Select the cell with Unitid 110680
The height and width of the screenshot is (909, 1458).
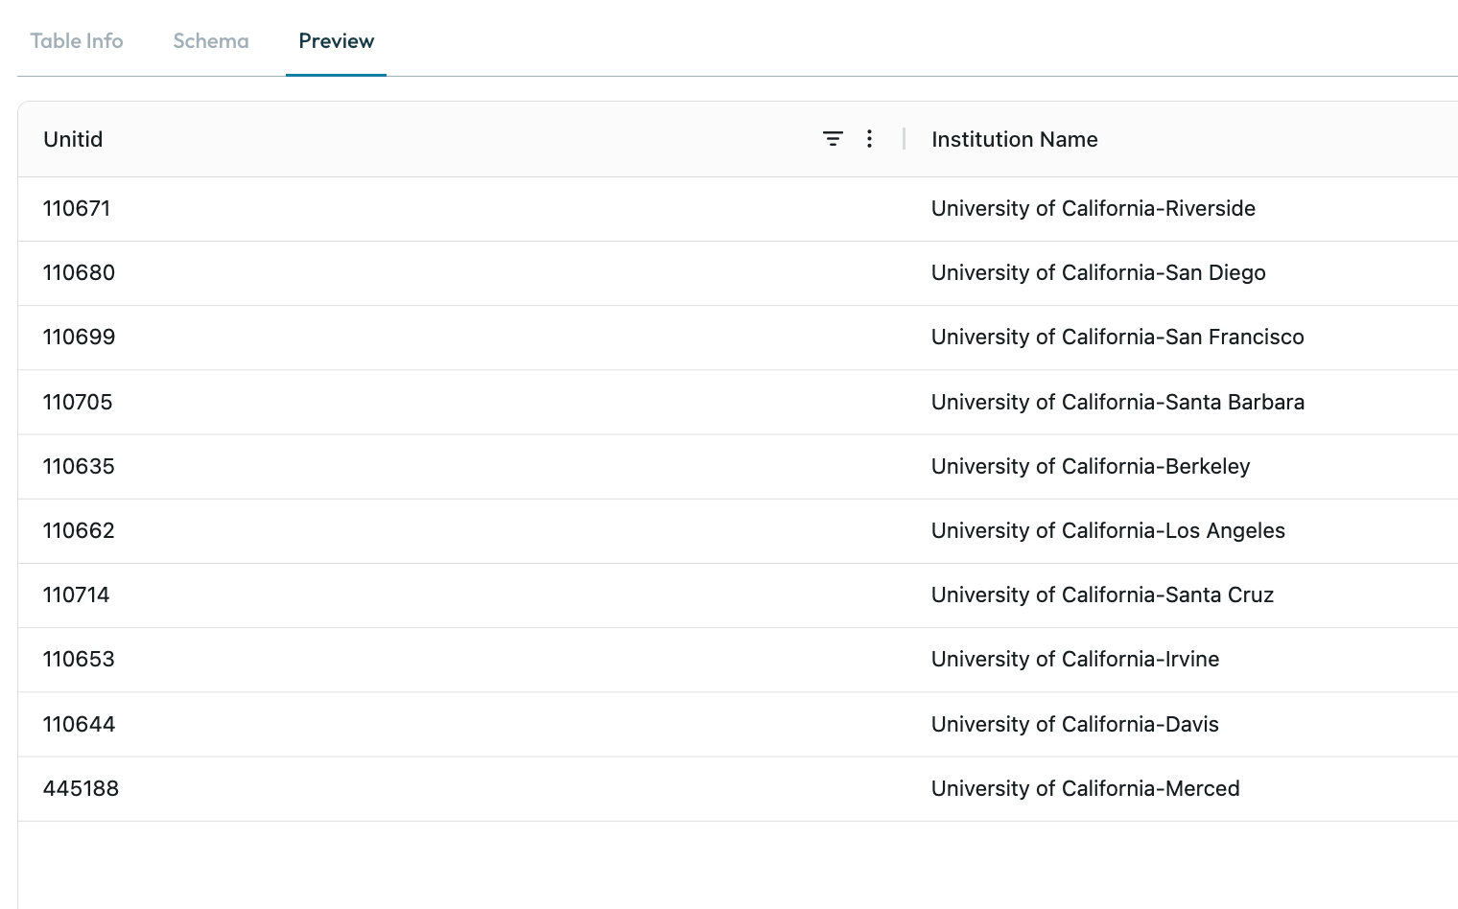pyautogui.click(x=462, y=273)
